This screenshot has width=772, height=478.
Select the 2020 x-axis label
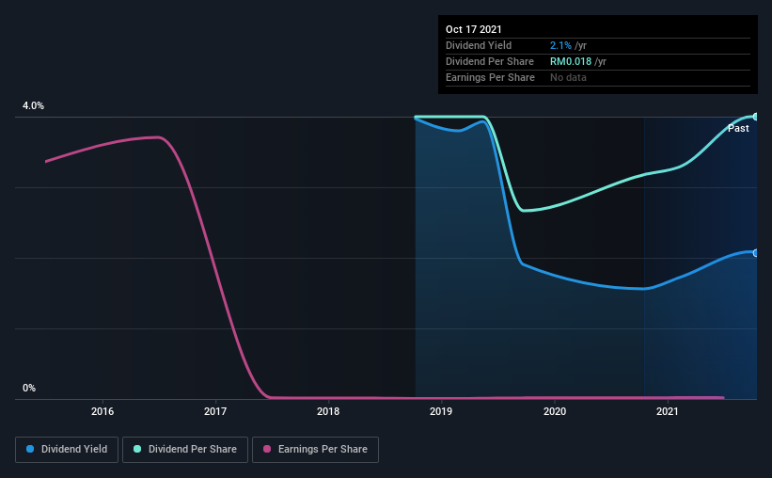(555, 411)
